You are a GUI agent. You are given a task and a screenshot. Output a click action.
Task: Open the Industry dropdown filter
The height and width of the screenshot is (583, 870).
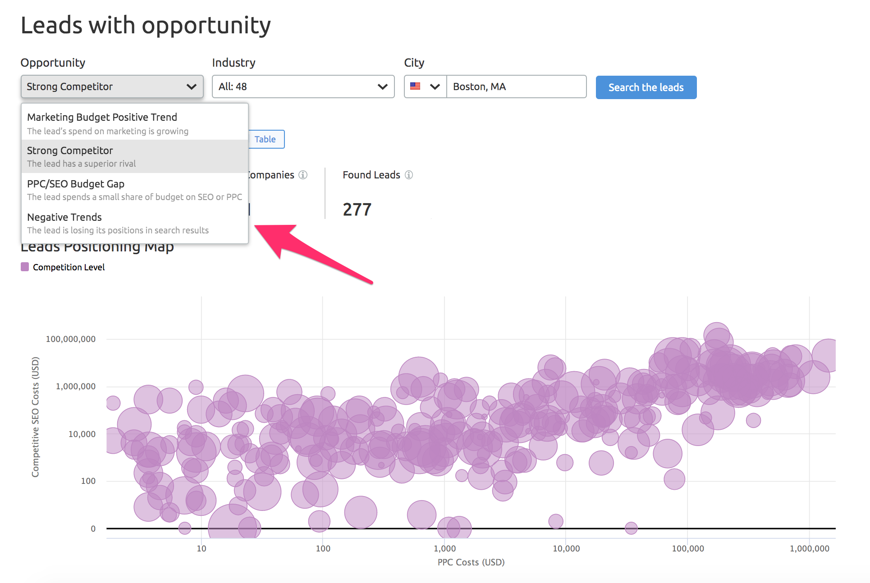pos(302,86)
